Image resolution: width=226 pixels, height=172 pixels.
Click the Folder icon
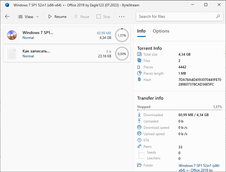[139, 165]
